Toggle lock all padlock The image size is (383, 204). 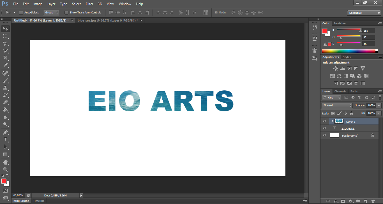coord(352,113)
